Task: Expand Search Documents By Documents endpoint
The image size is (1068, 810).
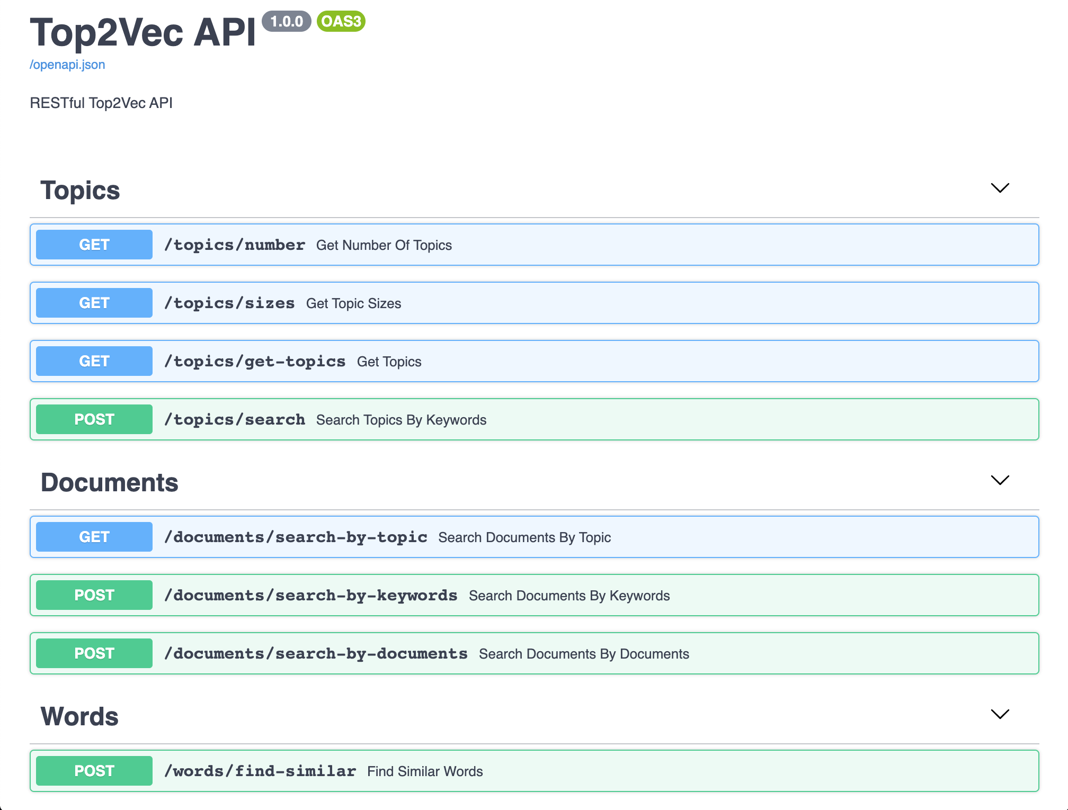Action: click(584, 654)
